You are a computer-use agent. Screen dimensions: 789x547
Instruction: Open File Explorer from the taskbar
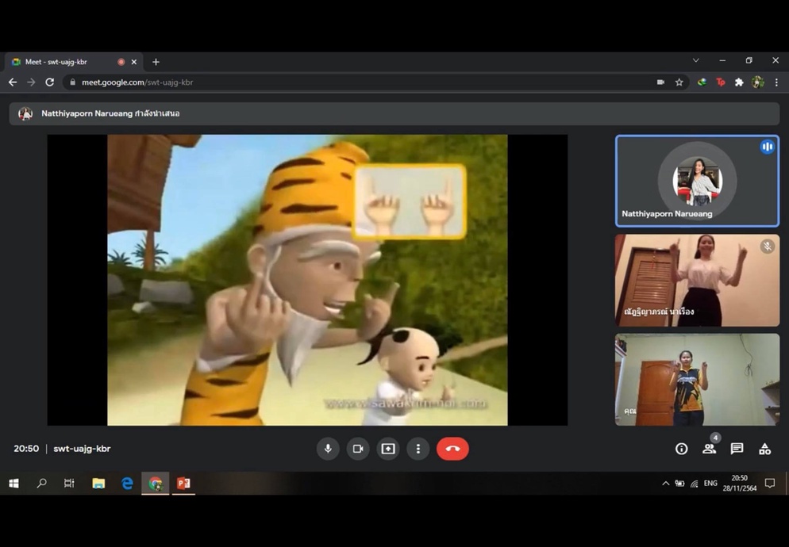[98, 483]
